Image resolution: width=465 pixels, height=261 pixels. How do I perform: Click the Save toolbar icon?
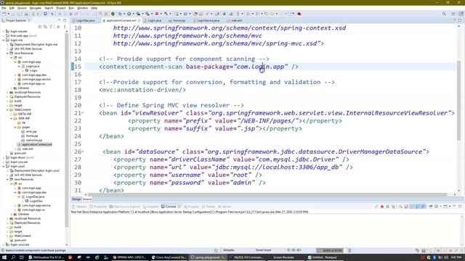point(13,14)
